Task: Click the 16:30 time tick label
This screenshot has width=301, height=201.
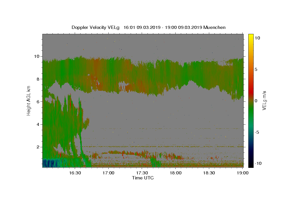Action: click(x=75, y=173)
